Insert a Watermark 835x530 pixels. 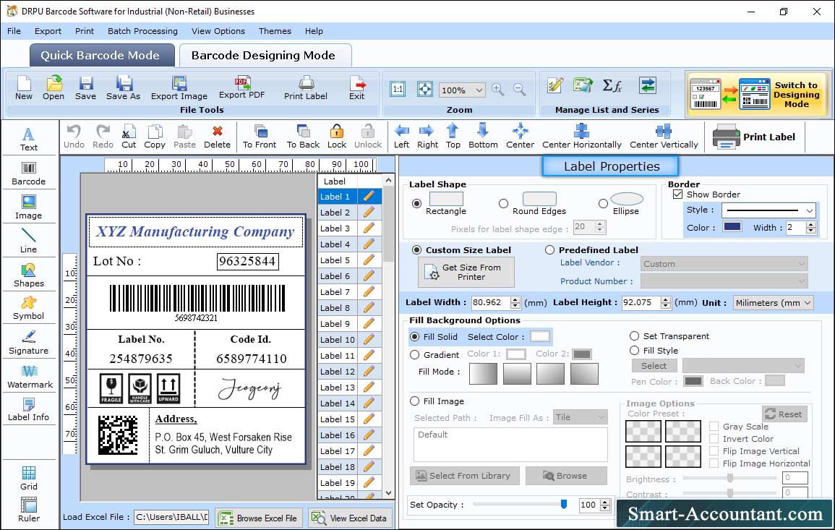30,377
